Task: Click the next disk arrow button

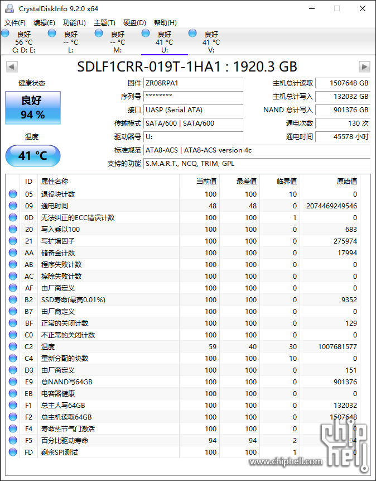Action: [x=364, y=66]
